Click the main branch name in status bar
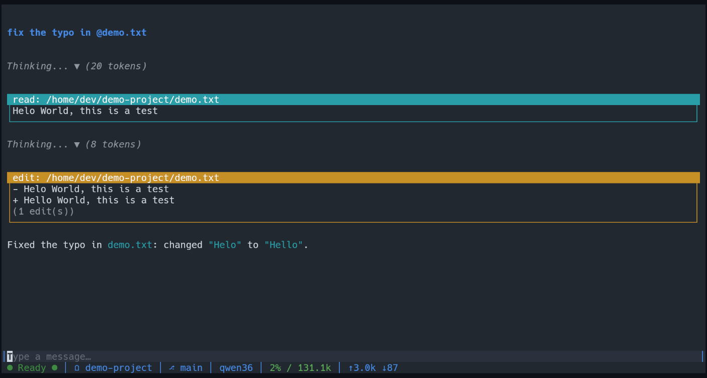 pyautogui.click(x=191, y=368)
